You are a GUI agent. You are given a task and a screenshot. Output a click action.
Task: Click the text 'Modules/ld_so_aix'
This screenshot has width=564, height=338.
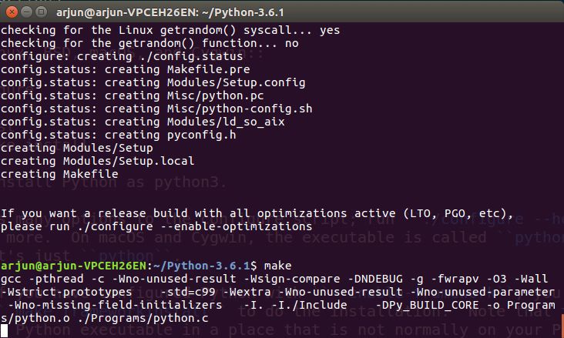click(x=226, y=122)
